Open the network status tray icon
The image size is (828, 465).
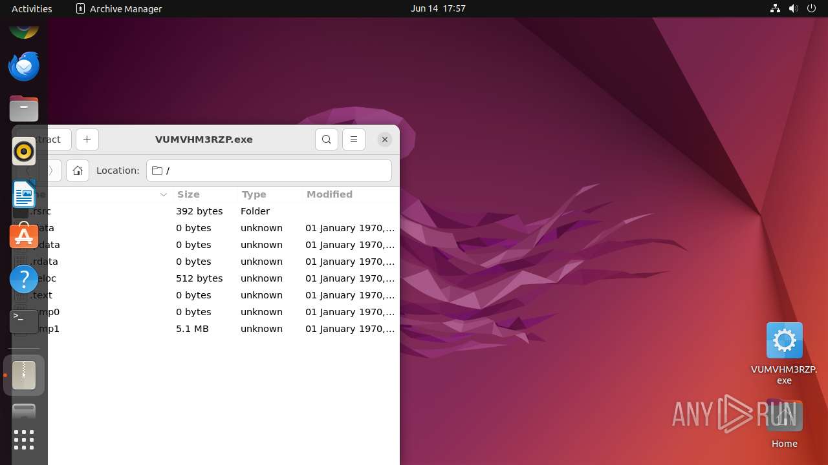[x=775, y=8]
